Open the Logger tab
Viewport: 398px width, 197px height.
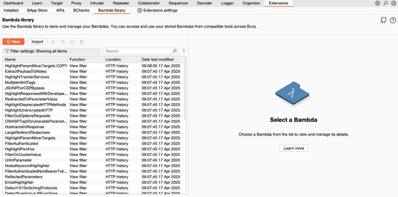pos(227,3)
